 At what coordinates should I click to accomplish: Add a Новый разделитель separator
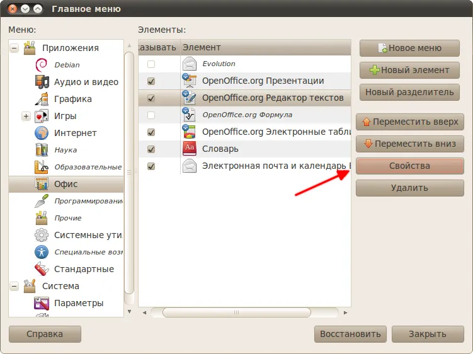(x=409, y=92)
